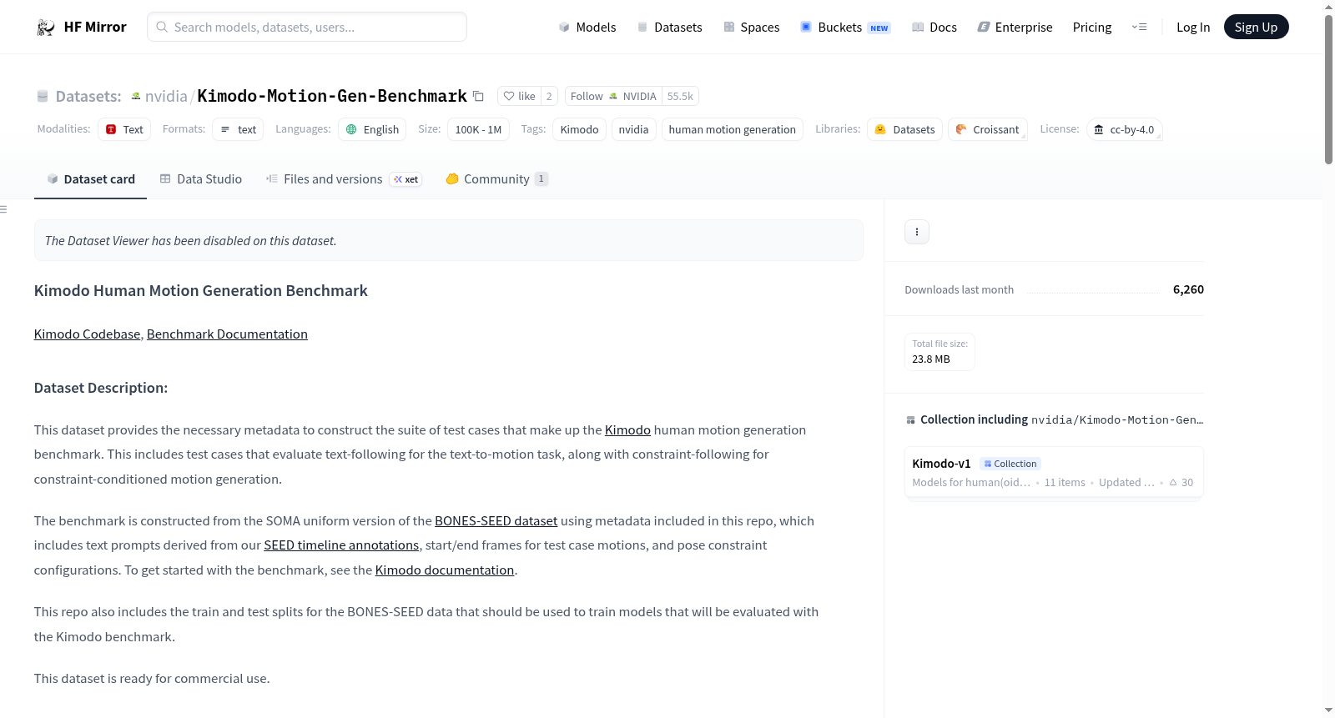This screenshot has height=718, width=1335.
Task: Toggle the table of contents sidebar handle
Action: (x=3, y=209)
